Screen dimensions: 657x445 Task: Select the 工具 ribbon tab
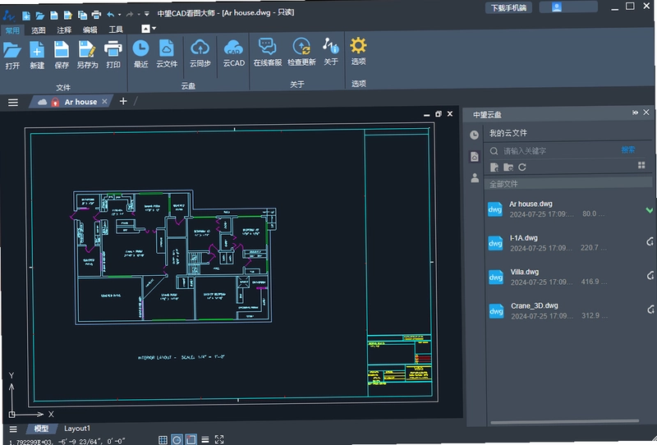116,29
